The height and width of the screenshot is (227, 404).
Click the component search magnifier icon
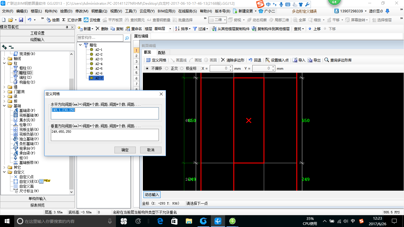(127, 38)
